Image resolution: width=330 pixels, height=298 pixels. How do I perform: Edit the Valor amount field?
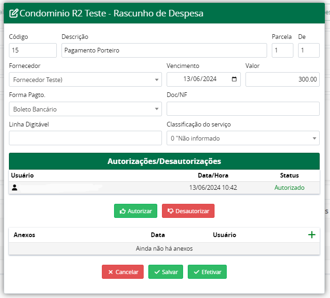pos(282,79)
